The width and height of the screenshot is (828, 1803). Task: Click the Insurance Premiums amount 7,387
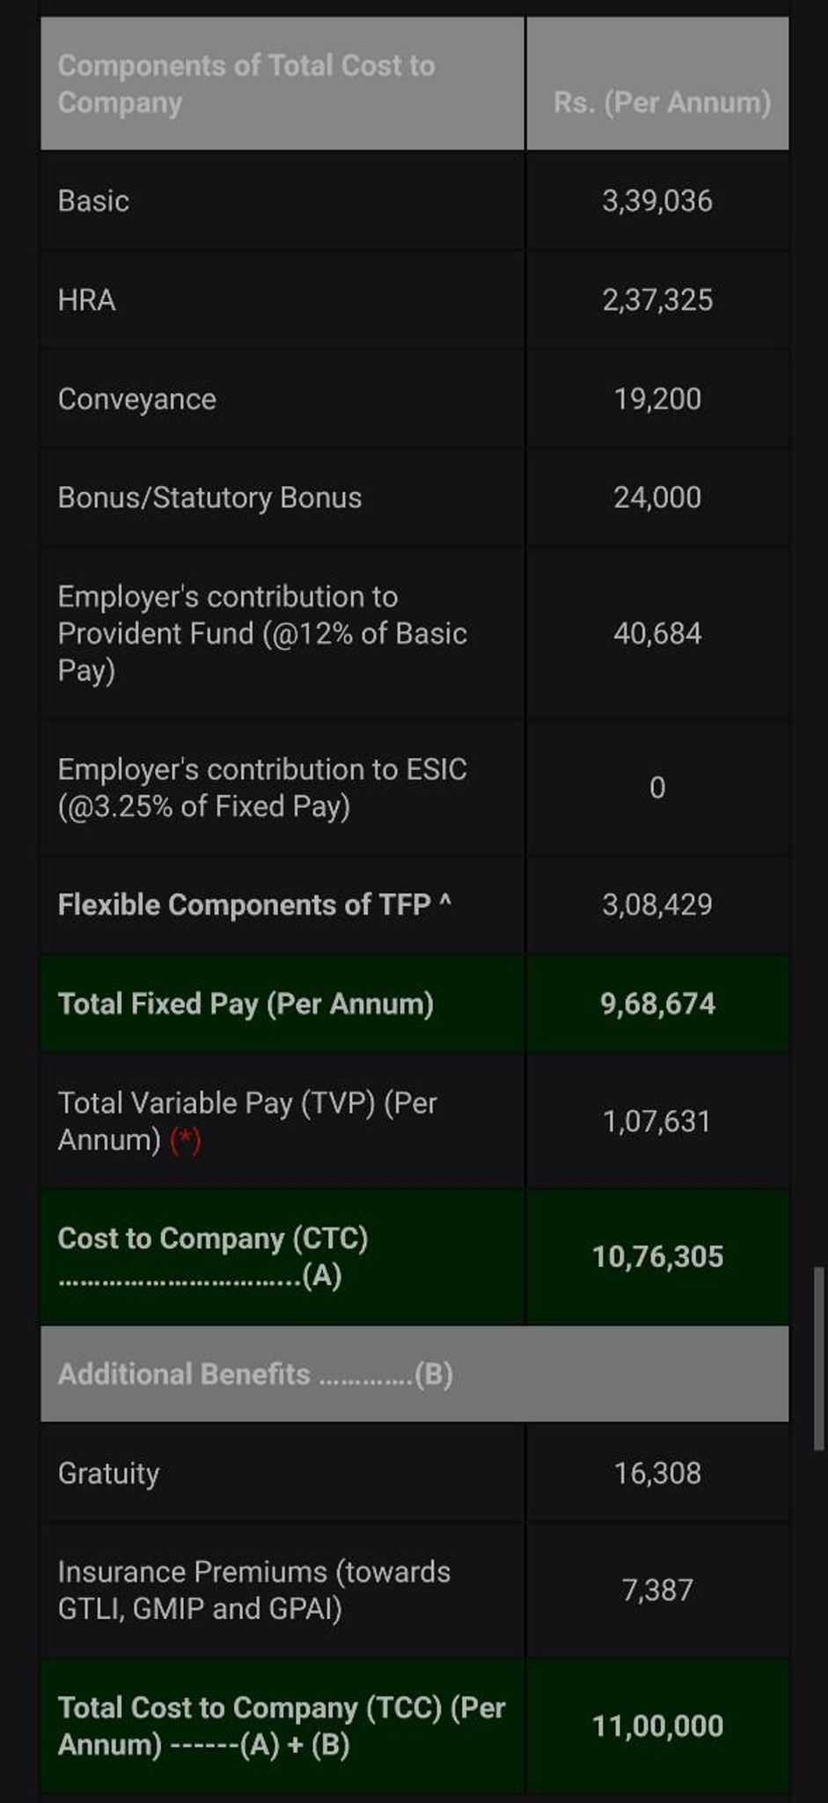657,1591
